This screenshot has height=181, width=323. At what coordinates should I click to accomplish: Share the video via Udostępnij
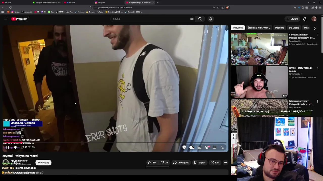click(181, 163)
